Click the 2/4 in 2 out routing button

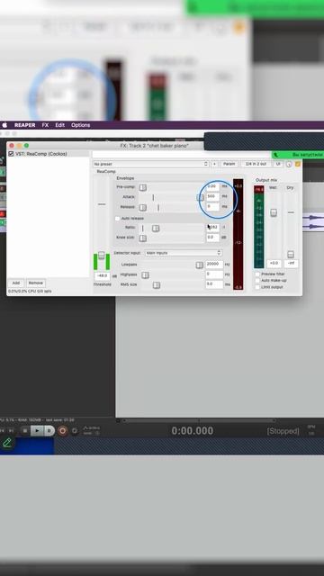click(256, 164)
